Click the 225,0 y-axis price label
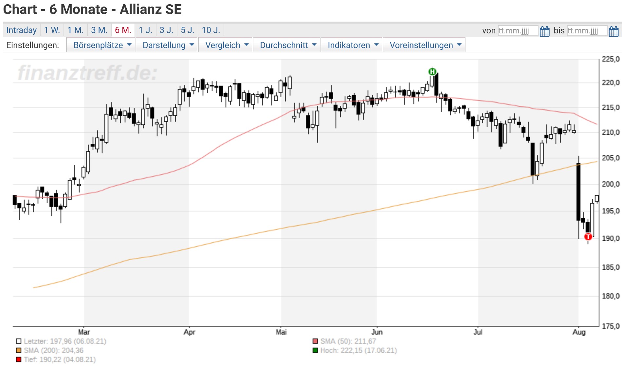 611,59
